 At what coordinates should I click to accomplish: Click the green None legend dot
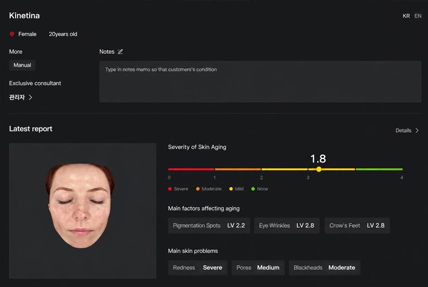pos(253,189)
